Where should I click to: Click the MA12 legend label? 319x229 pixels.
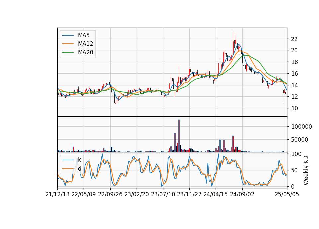85,44
